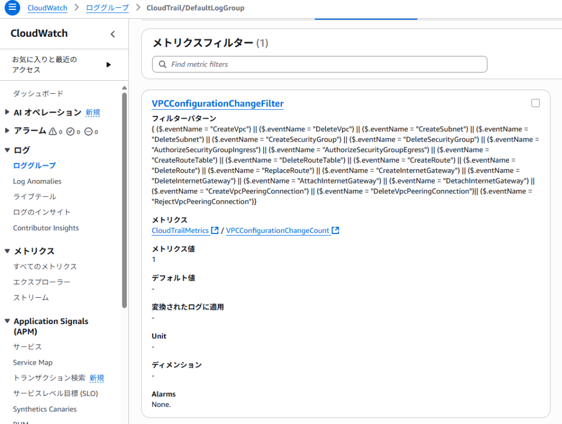This screenshot has width=562, height=424.
Task: Collapse the CloudWatch sidebar panel
Action: (113, 34)
